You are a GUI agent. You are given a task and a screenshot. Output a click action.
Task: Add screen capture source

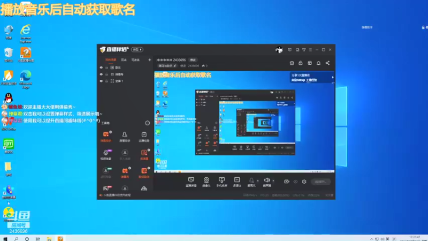pyautogui.click(x=191, y=182)
